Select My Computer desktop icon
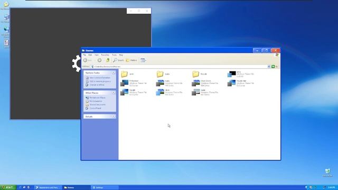The height and width of the screenshot is (190, 338). click(x=6, y=18)
